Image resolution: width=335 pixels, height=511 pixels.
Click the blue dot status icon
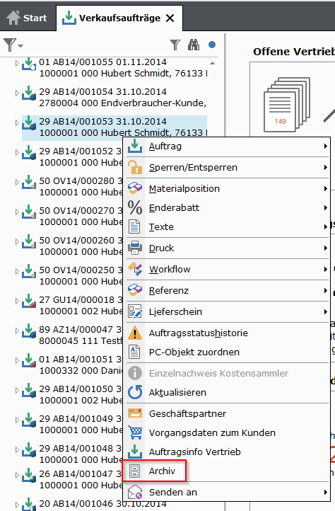[x=212, y=45]
